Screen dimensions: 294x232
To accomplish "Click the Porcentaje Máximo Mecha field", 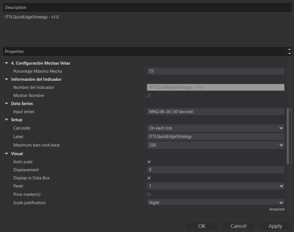I will click(215, 71).
